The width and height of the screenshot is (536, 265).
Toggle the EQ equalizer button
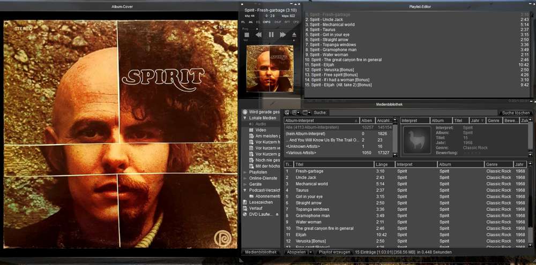(x=258, y=22)
